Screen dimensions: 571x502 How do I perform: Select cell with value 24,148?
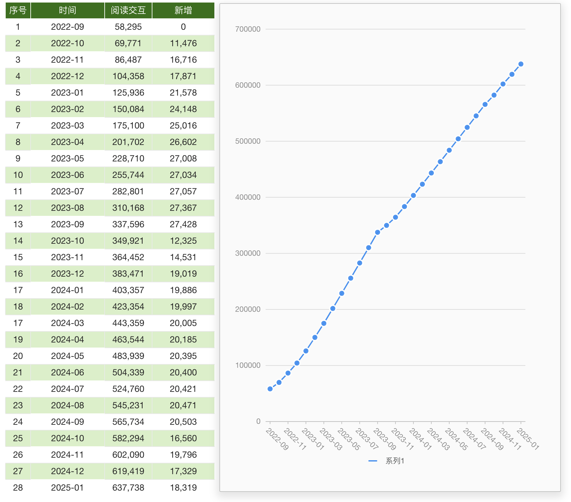(x=183, y=109)
